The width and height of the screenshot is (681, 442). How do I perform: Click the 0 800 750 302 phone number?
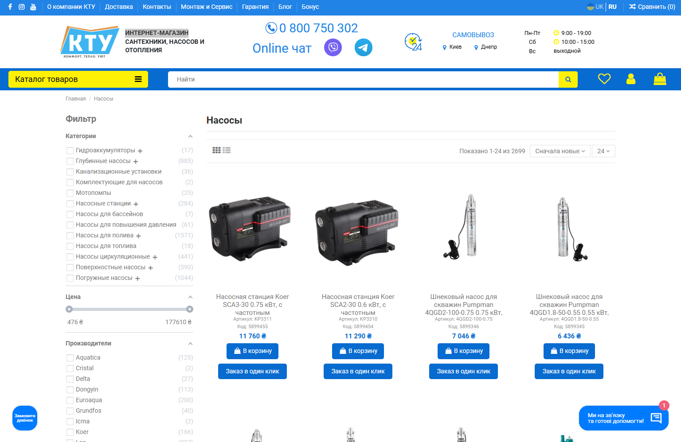318,28
